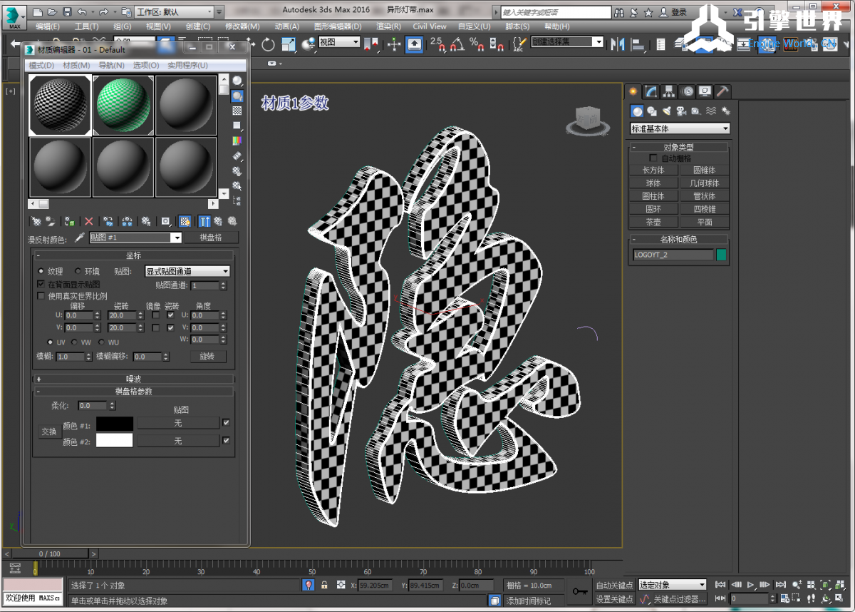The image size is (855, 612).
Task: Click the 交换 swap colors button
Action: pyautogui.click(x=48, y=432)
